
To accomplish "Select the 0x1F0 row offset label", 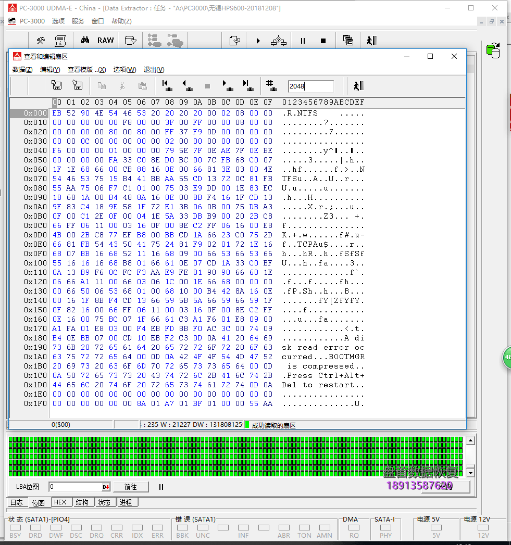I will [35, 403].
